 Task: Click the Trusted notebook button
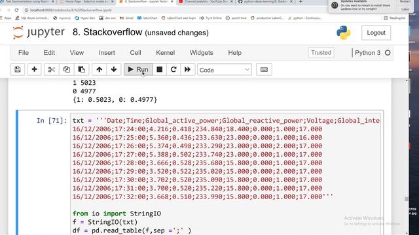tap(321, 53)
